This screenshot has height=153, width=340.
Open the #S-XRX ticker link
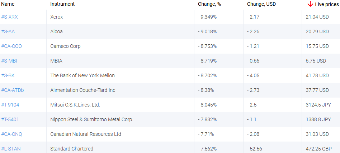coord(9,17)
